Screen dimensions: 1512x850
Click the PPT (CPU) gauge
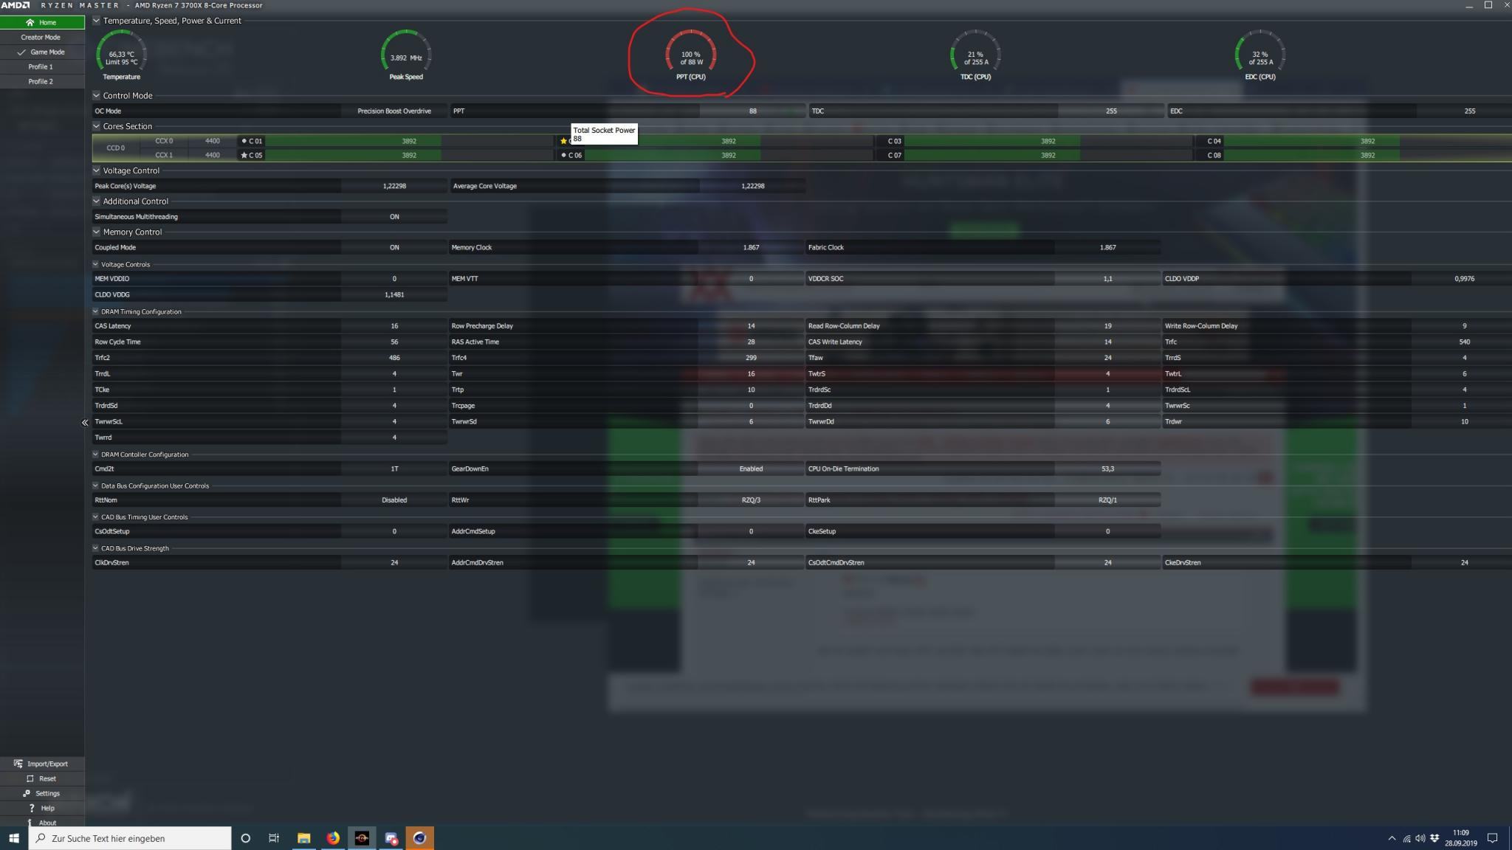[691, 55]
